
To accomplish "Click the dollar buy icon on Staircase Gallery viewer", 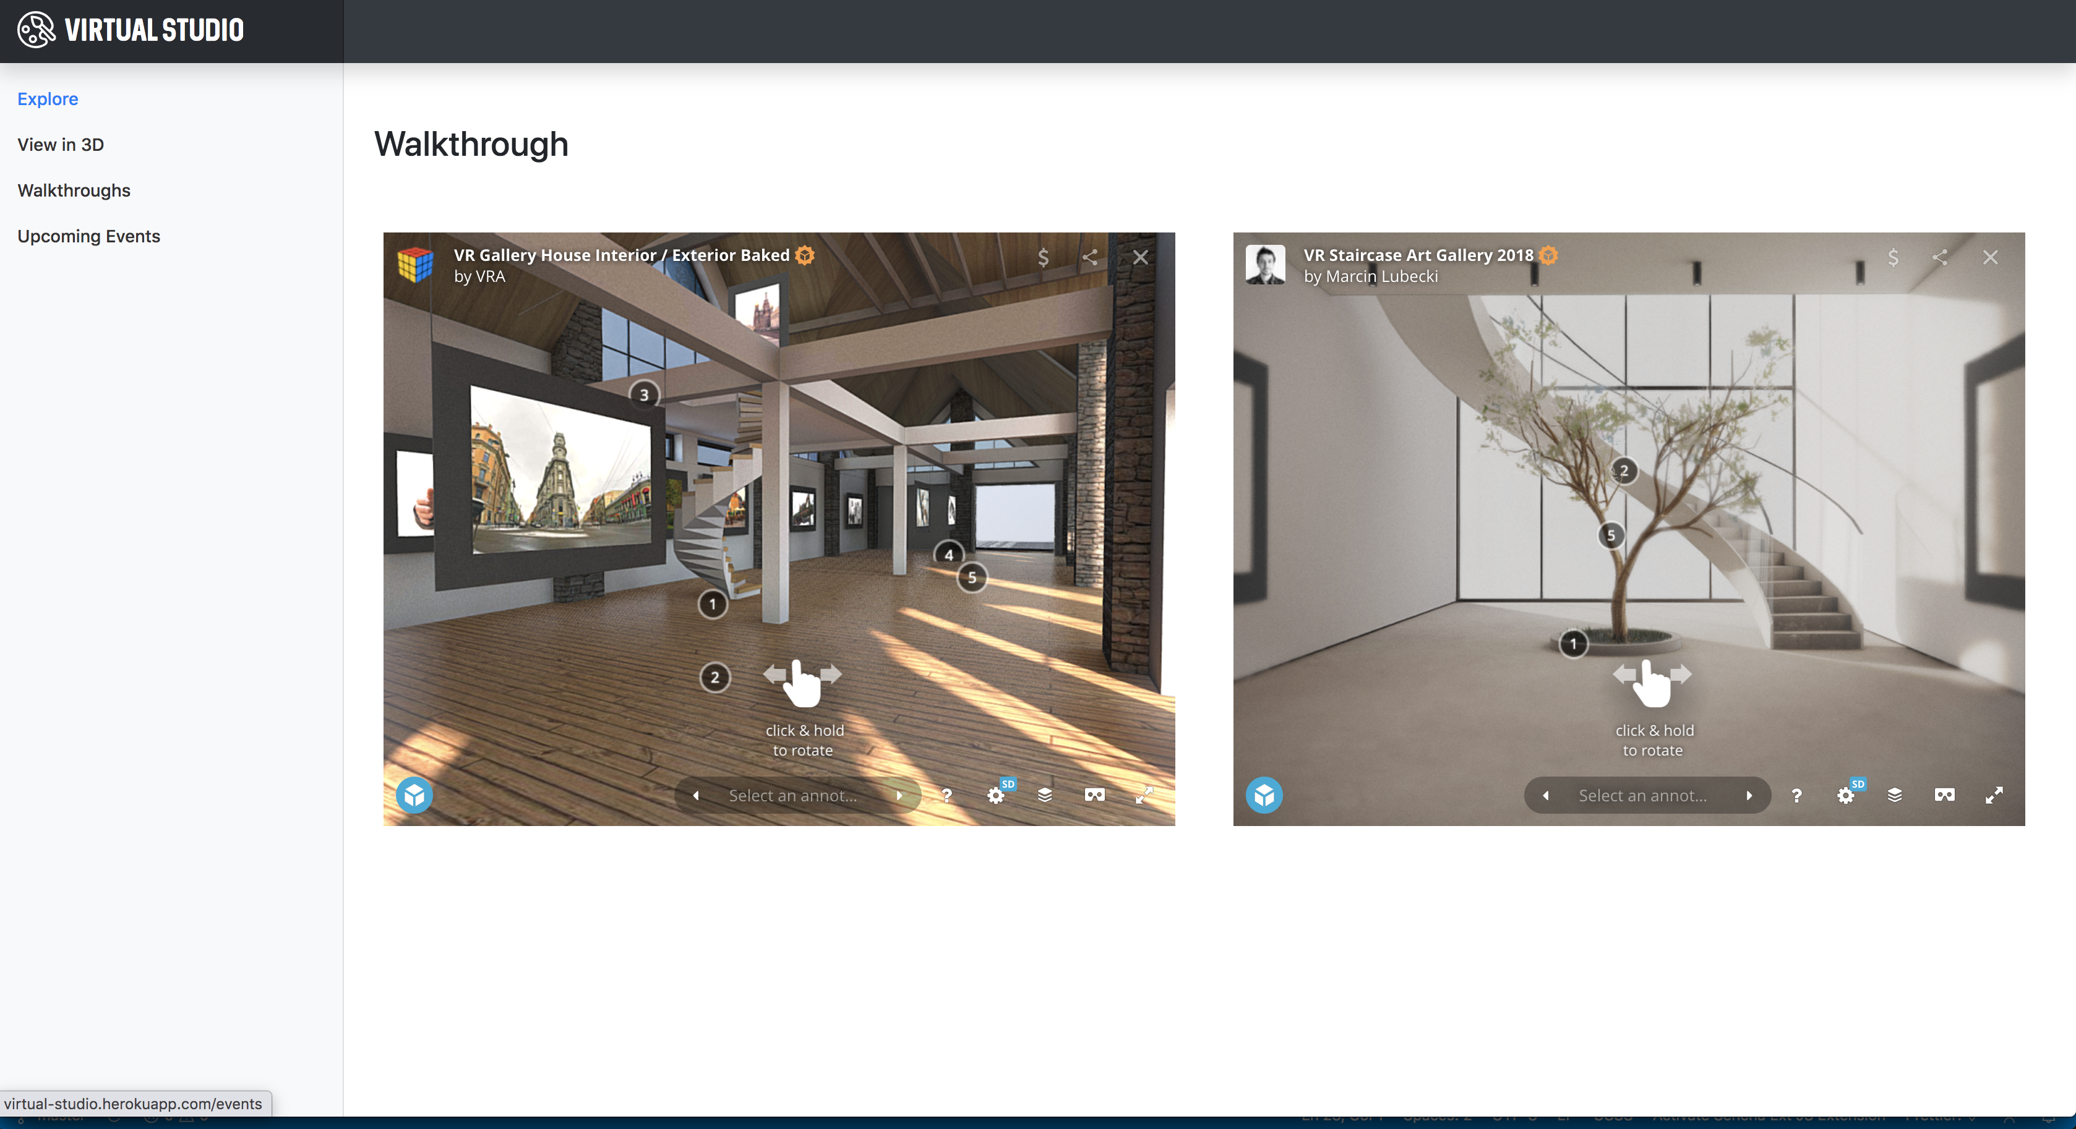I will click(1893, 258).
